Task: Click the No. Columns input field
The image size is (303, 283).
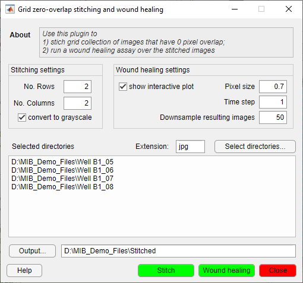Action: coord(77,103)
